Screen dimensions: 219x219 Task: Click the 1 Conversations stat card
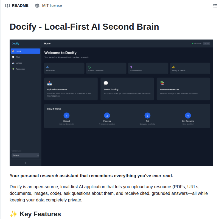[x=148, y=68]
